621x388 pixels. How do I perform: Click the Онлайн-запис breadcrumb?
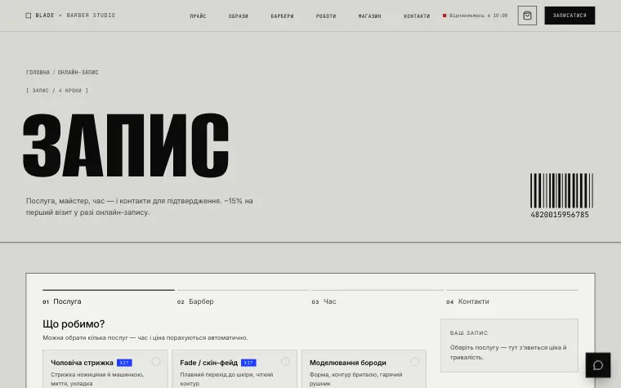78,73
